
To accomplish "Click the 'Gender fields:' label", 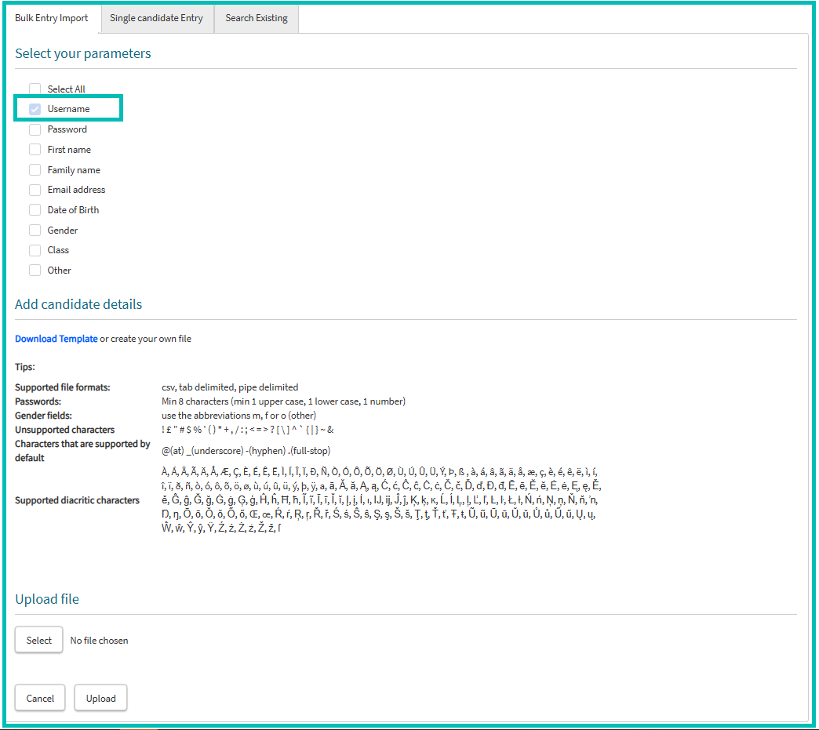I will [43, 416].
